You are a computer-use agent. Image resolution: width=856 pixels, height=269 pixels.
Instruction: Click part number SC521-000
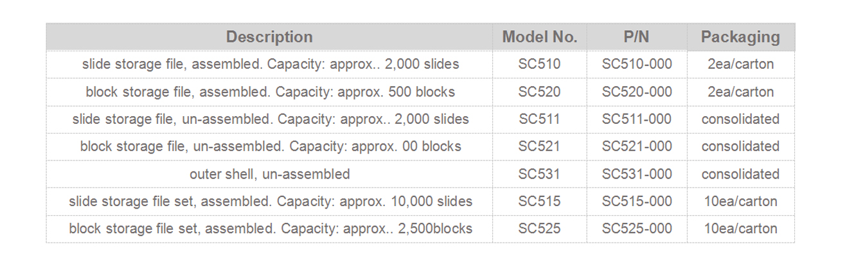tap(636, 146)
